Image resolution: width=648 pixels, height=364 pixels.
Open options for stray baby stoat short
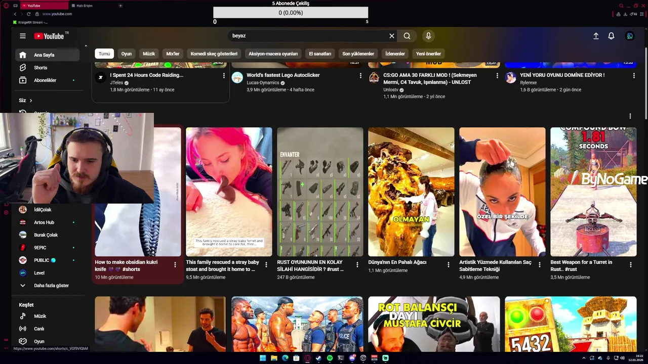click(266, 264)
